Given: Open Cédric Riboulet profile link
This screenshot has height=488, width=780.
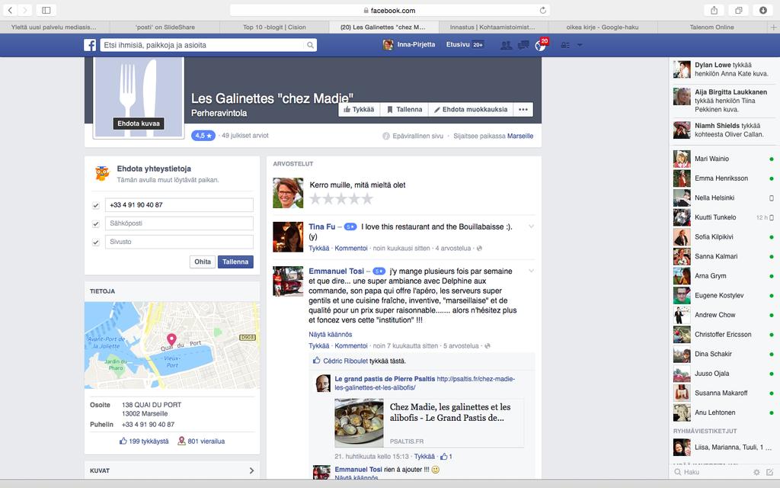Looking at the screenshot, I should click(x=345, y=361).
